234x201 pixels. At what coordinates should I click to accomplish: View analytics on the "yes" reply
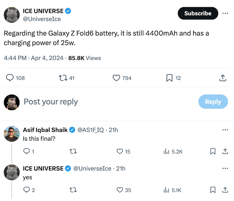[x=166, y=190]
